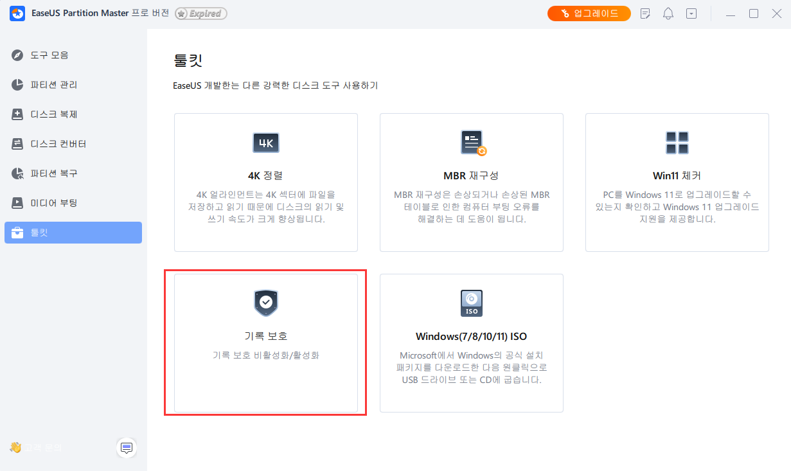
Task: Click the Windows ISO disc icon
Action: (x=472, y=303)
